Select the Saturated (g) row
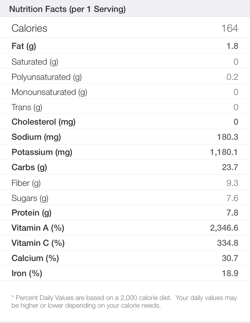This screenshot has width=250, height=323. click(x=125, y=61)
